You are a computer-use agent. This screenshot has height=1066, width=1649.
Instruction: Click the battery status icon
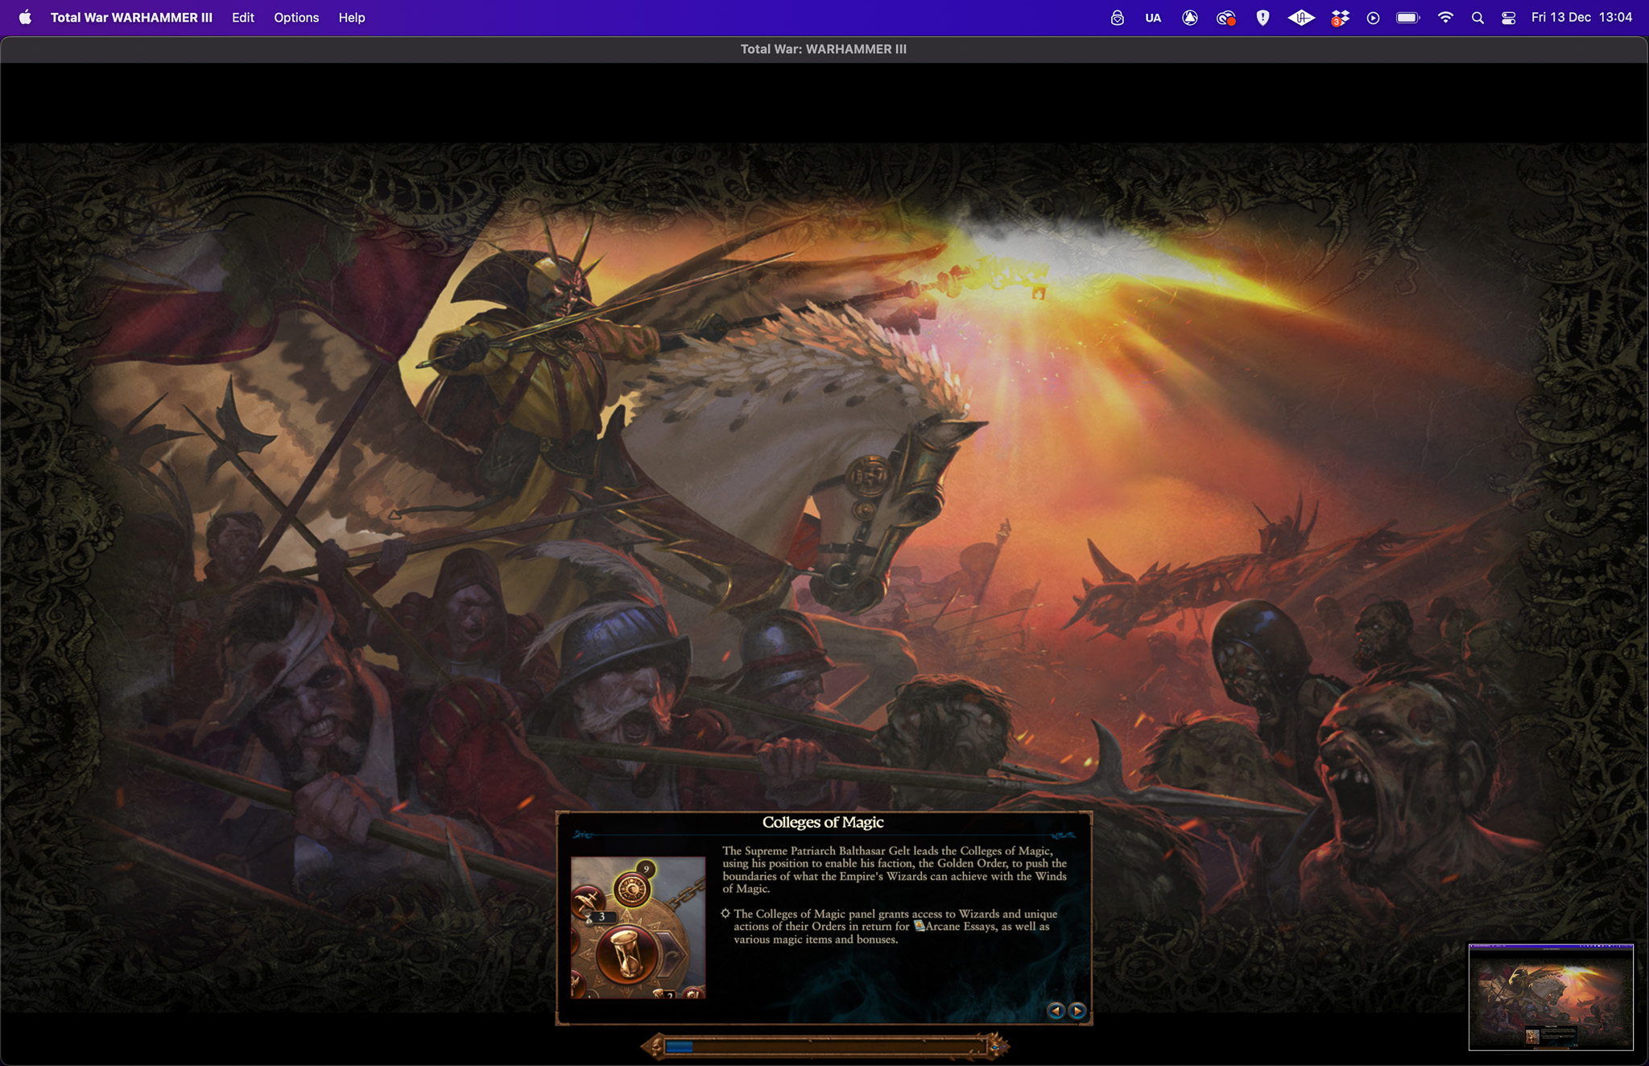click(x=1407, y=18)
